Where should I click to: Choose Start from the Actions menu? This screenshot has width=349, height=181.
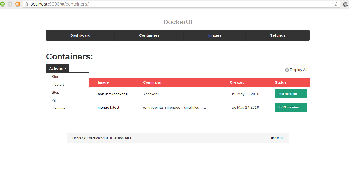point(56,77)
